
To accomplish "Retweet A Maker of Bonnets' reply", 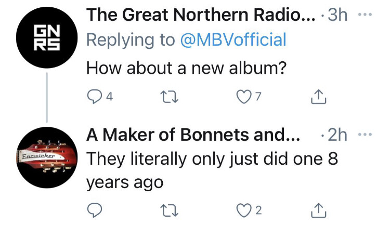I will 170,210.
